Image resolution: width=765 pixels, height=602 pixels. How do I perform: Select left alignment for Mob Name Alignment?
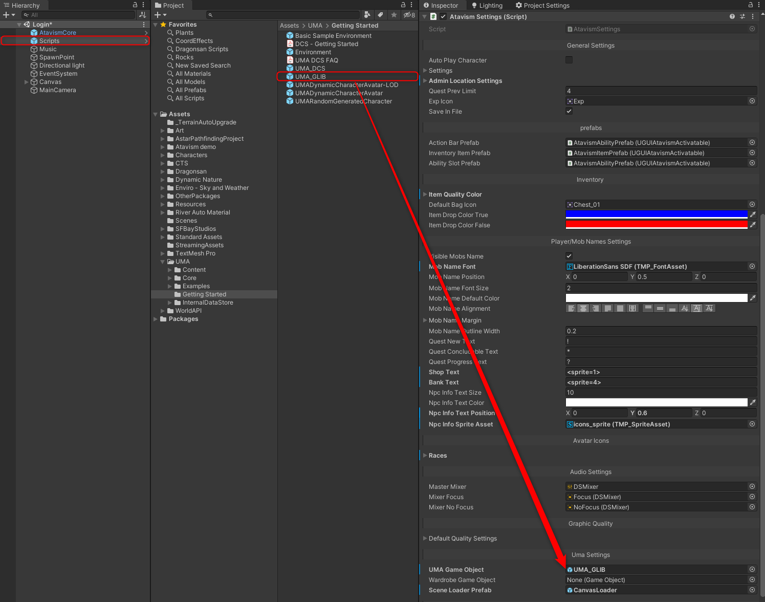571,308
